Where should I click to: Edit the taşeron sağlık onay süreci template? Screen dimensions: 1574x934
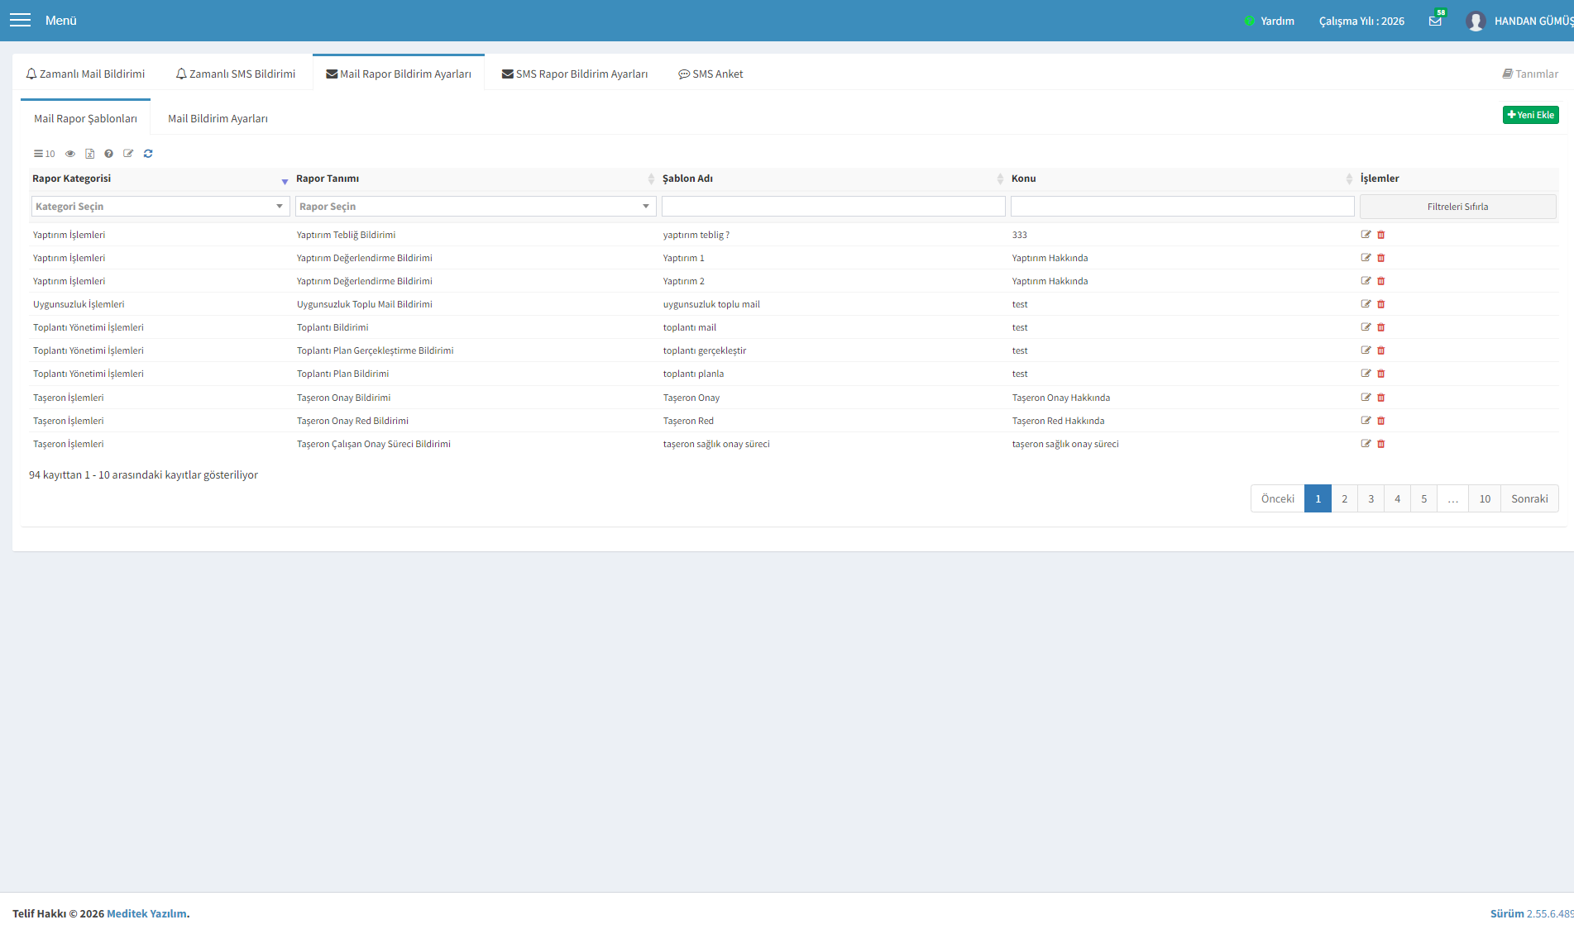[1366, 444]
